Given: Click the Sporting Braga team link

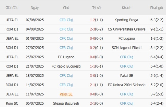Looking at the screenshot, I should (x=127, y=20).
